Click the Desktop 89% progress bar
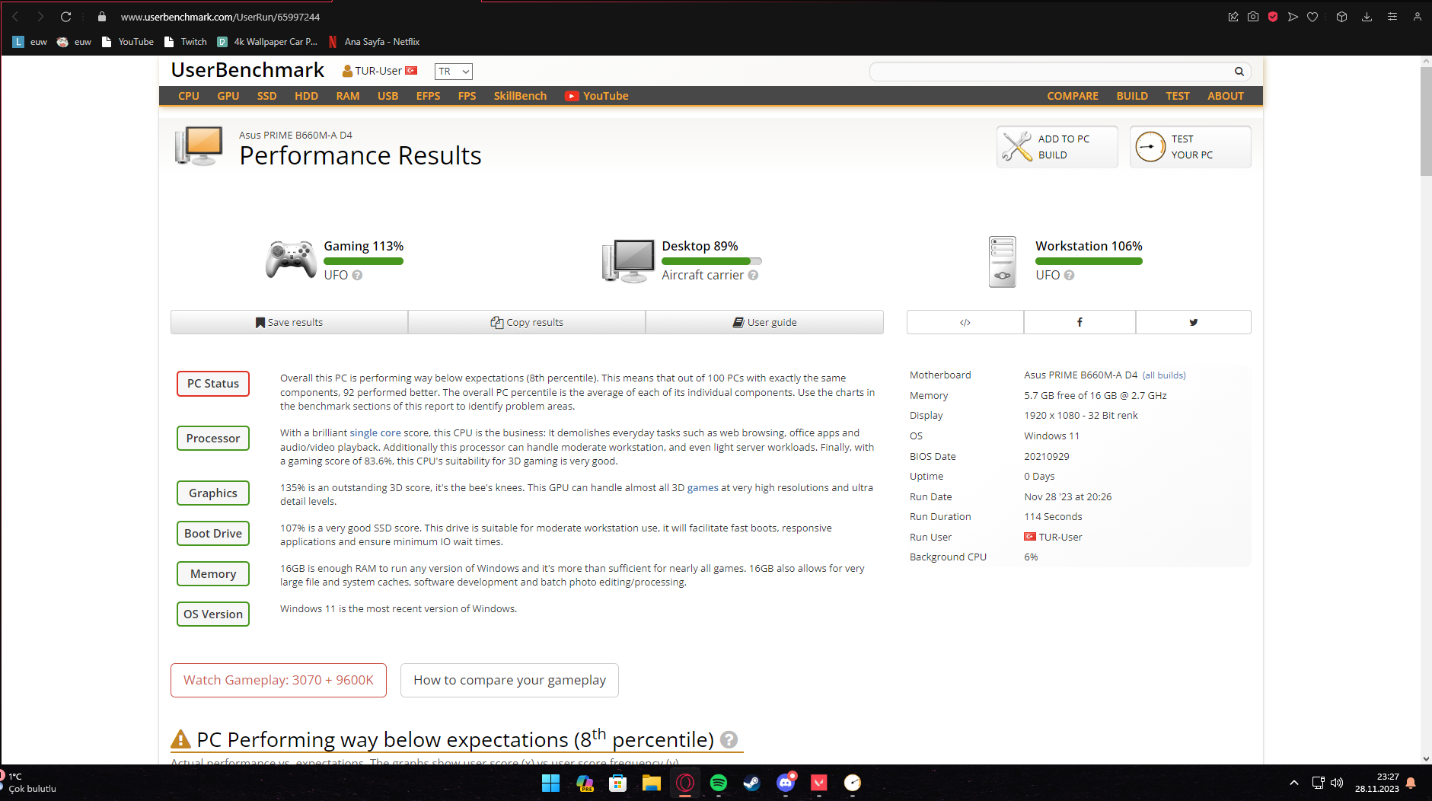 pos(712,261)
